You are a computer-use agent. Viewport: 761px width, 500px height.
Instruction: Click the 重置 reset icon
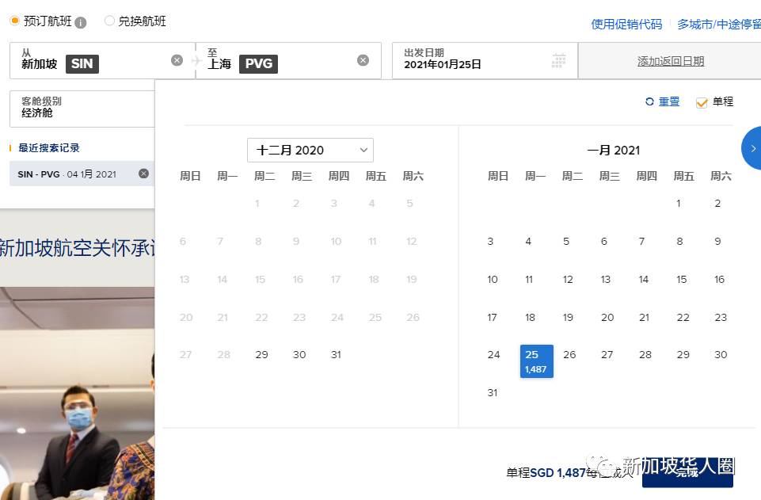click(650, 102)
